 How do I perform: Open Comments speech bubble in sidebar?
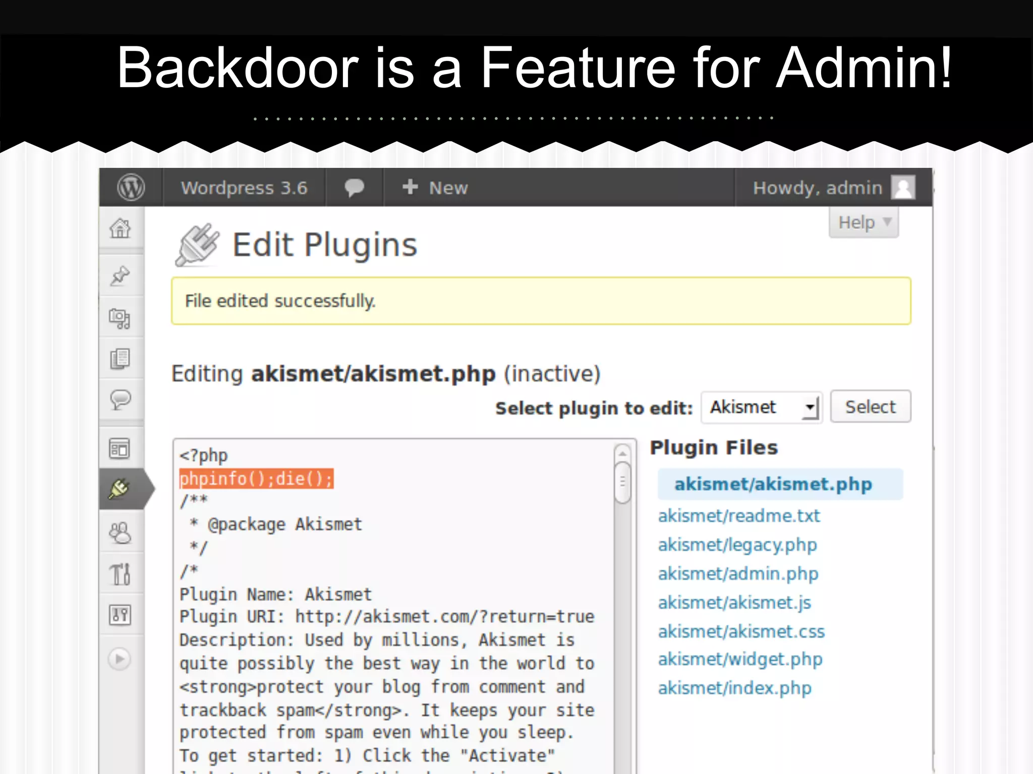pyautogui.click(x=120, y=400)
